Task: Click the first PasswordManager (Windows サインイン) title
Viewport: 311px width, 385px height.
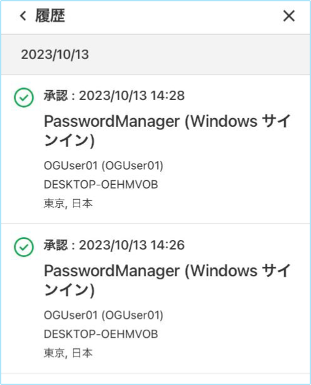Action: (x=167, y=131)
